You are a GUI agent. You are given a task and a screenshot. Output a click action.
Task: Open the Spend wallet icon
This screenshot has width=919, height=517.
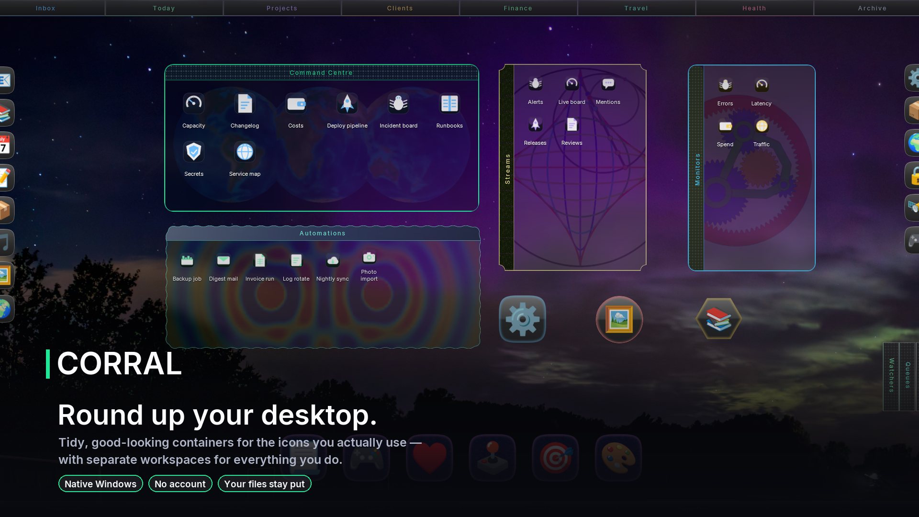(x=725, y=126)
